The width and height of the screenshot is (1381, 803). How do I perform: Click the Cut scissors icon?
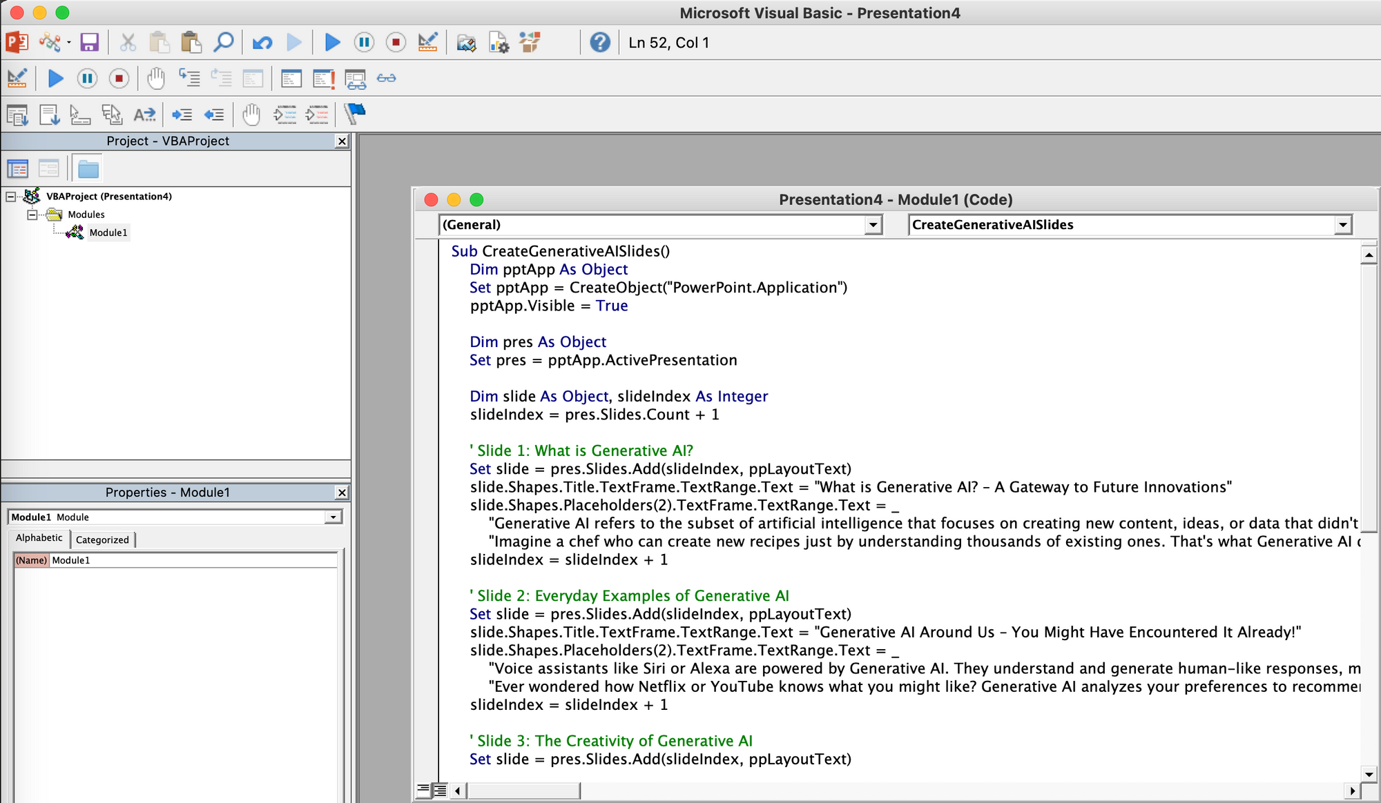point(128,43)
